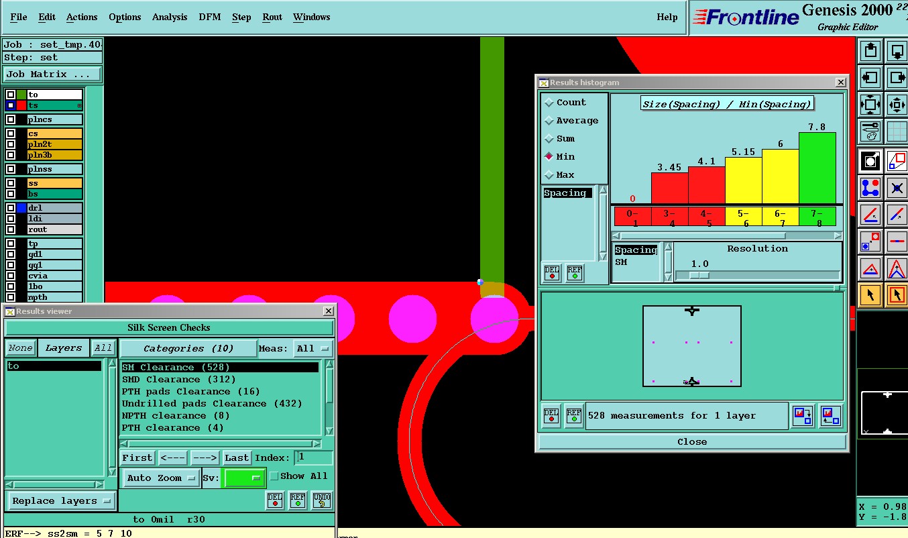Click the single triangle snap icon
The image size is (908, 538).
(x=870, y=269)
